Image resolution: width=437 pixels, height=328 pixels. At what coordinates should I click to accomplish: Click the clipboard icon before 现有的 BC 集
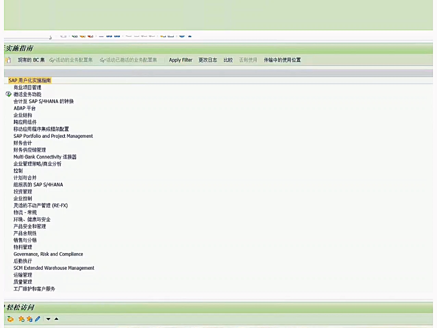[x=8, y=60]
